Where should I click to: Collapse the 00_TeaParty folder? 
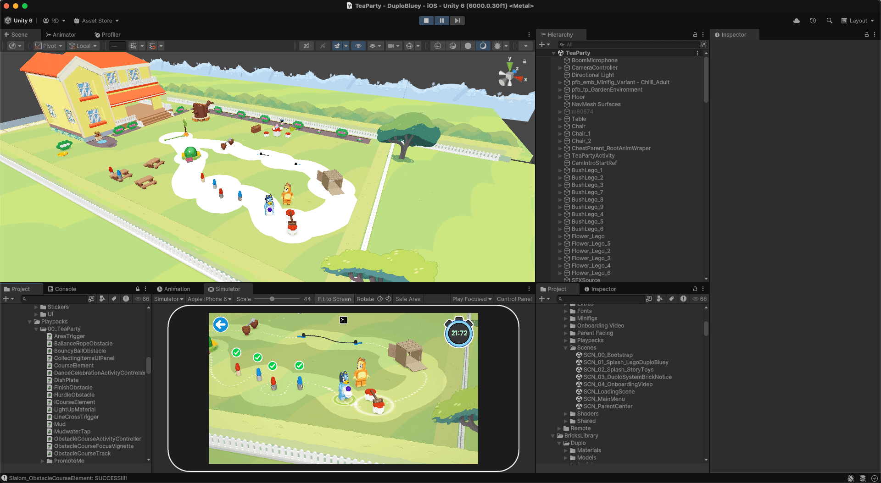pos(36,329)
